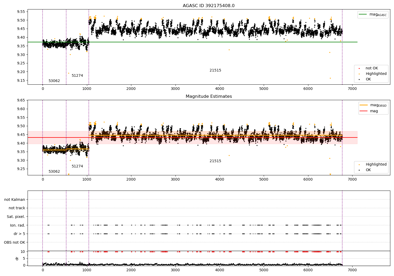
Task: Click the 'not track' axis label
Action: coord(17,208)
